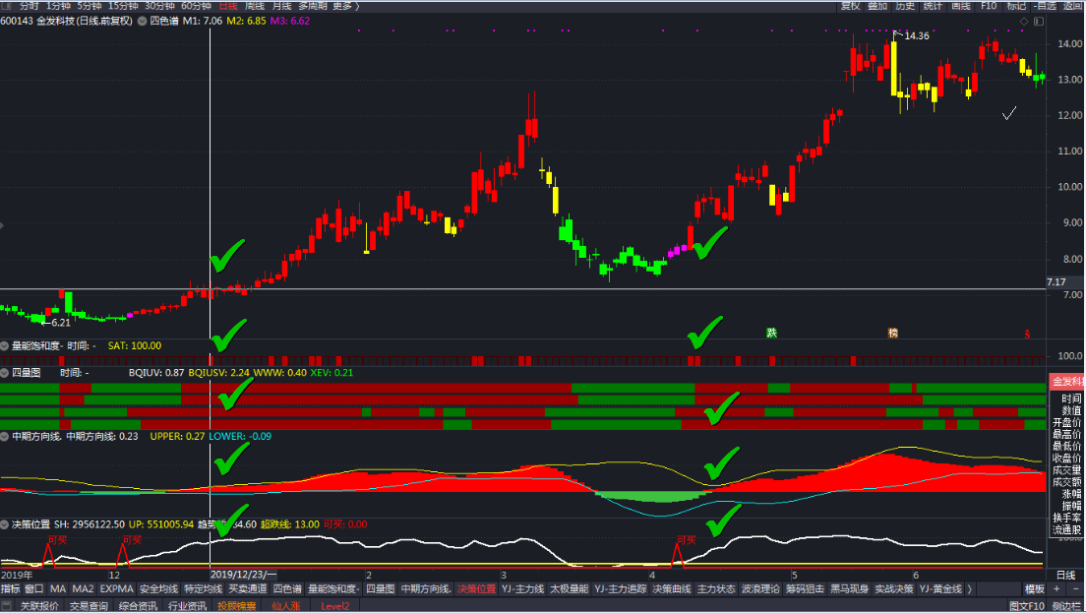The image size is (1086, 613).
Task: Open the Level2 link in status bar
Action: coord(335,606)
